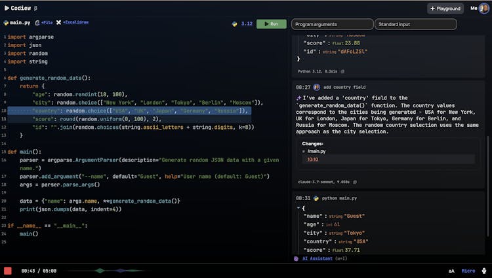Viewport: 492px width, 278px height.
Task: Click the import argparse line
Action: (31, 37)
